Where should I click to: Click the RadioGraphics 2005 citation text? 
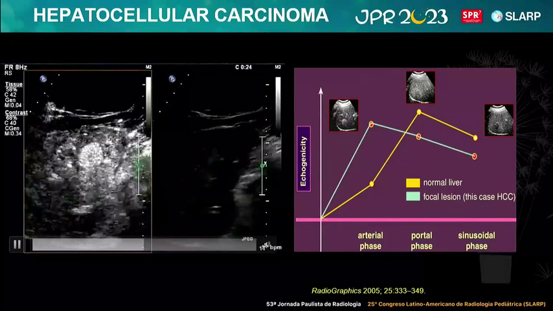click(368, 291)
